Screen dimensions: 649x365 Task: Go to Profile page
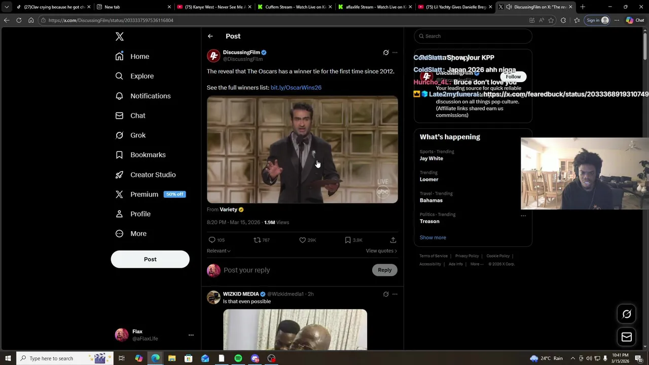click(133, 214)
